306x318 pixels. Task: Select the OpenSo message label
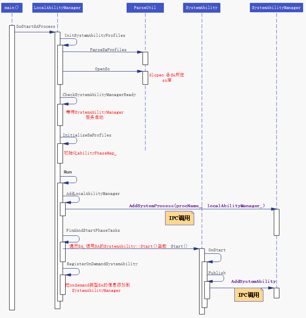pyautogui.click(x=102, y=69)
